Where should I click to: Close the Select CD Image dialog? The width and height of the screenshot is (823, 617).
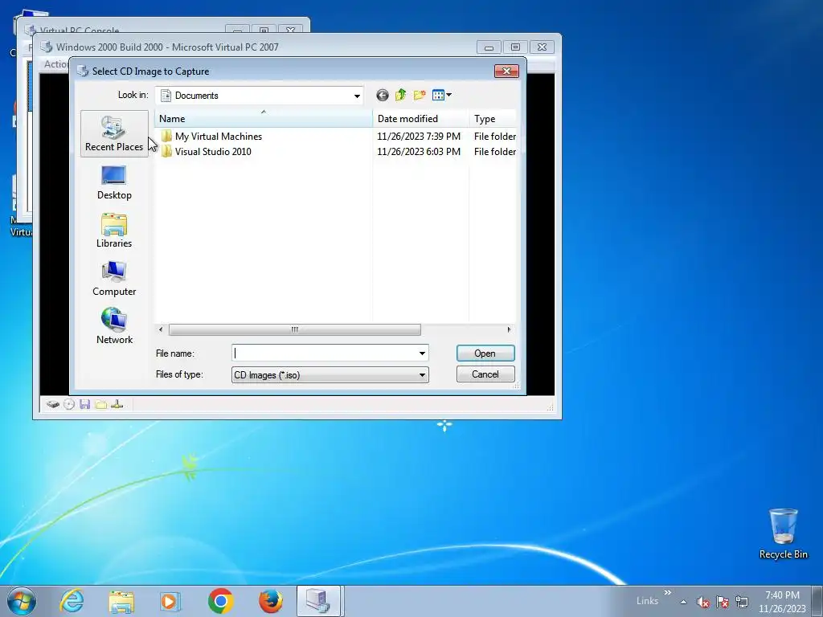click(x=506, y=71)
